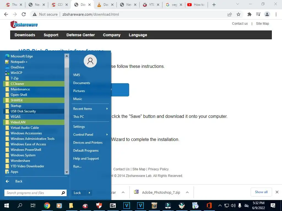Open the Windows Ease of Access folder
This screenshot has width=282, height=211.
click(x=34, y=144)
